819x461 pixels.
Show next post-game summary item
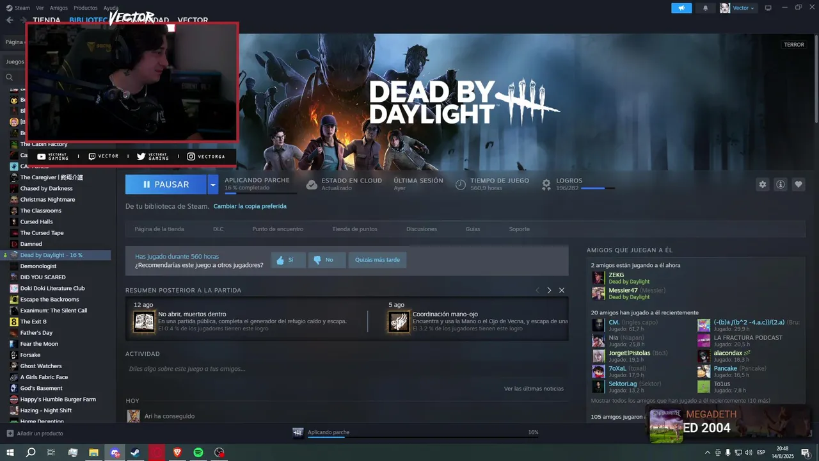pyautogui.click(x=549, y=290)
